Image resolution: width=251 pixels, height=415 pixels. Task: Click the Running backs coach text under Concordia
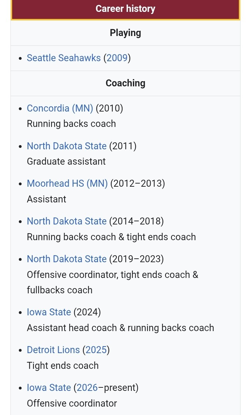pos(71,124)
